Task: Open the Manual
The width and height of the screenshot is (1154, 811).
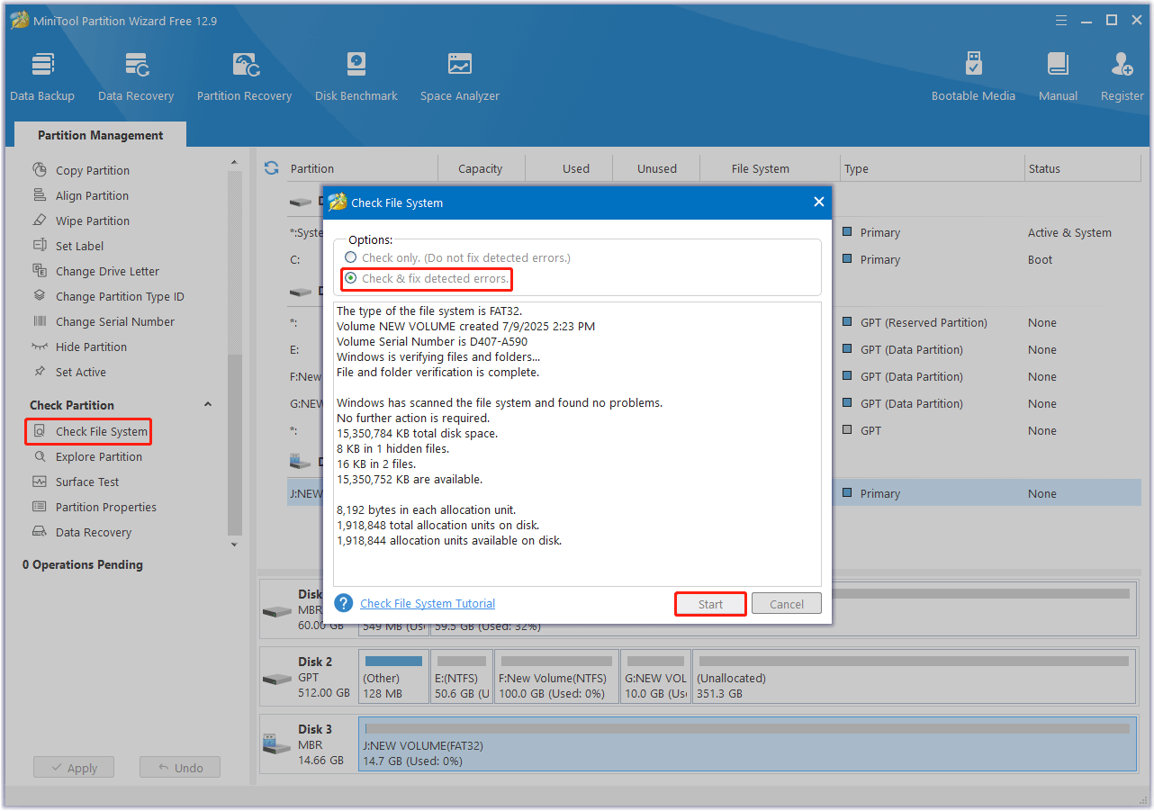Action: [1058, 76]
